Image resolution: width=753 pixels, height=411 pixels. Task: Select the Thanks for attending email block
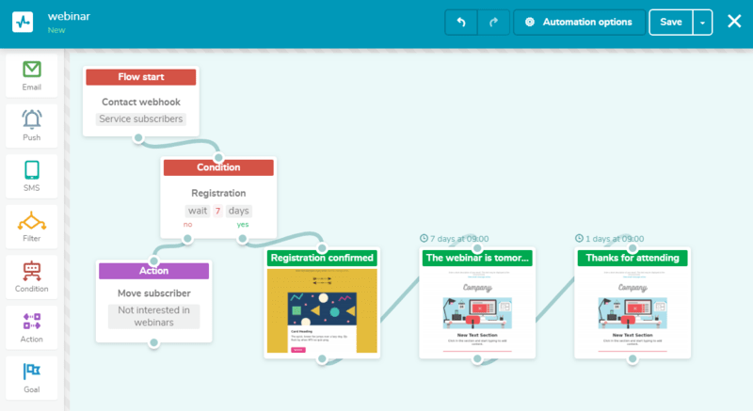coord(633,303)
